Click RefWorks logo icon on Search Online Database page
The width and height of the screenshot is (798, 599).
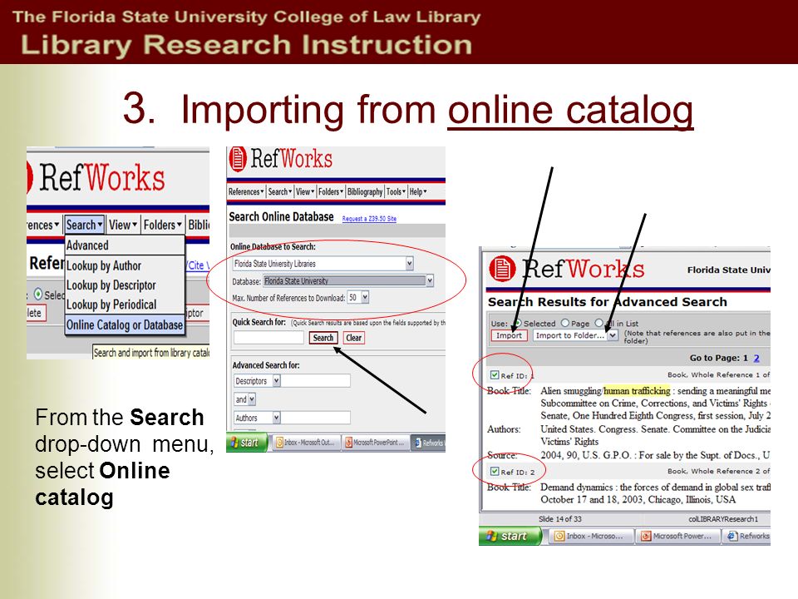click(237, 158)
